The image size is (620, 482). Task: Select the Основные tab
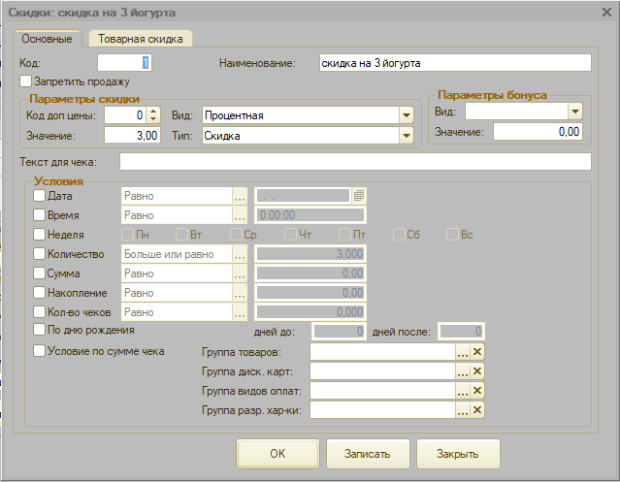click(x=48, y=39)
